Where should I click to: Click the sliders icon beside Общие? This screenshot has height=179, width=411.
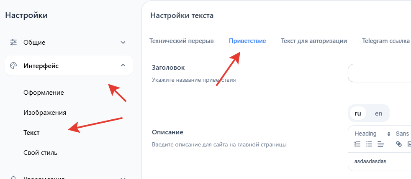13,42
